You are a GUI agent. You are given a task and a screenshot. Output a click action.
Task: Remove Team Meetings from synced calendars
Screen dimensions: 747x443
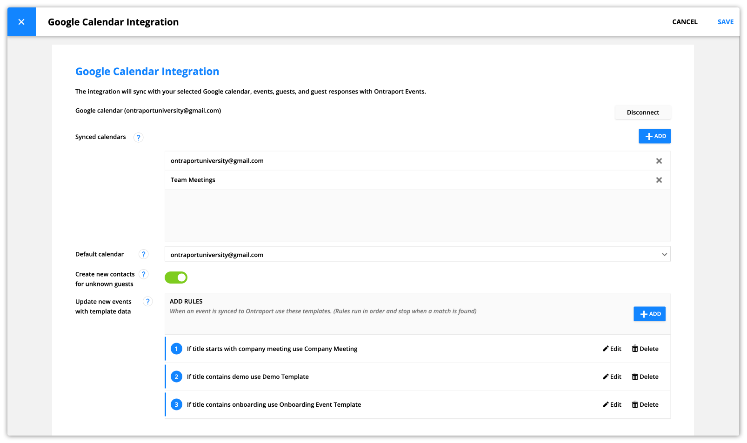click(659, 180)
